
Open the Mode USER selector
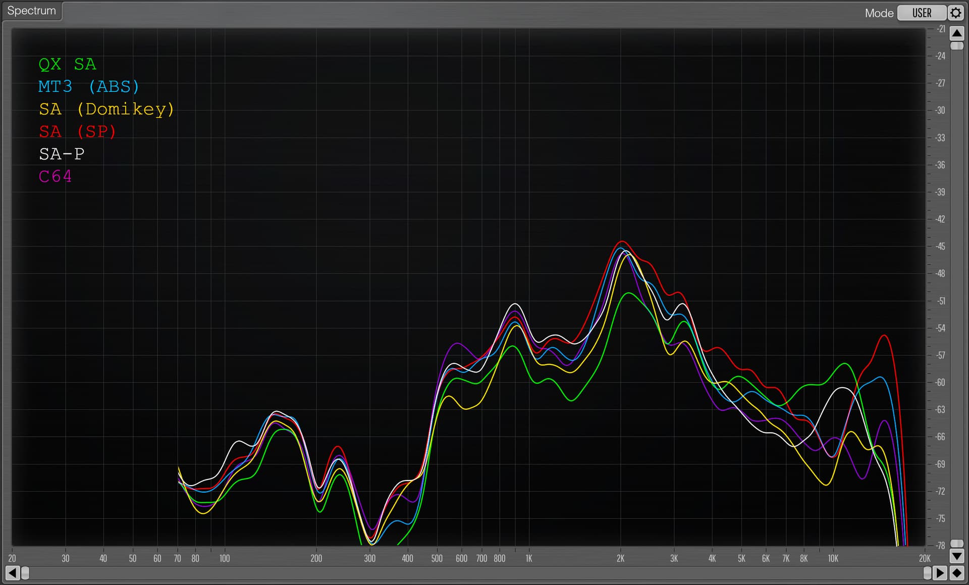922,13
